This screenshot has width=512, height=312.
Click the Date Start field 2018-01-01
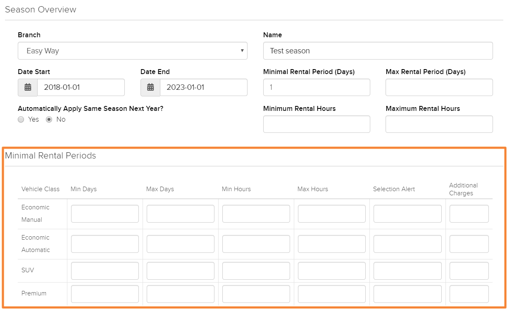point(81,87)
